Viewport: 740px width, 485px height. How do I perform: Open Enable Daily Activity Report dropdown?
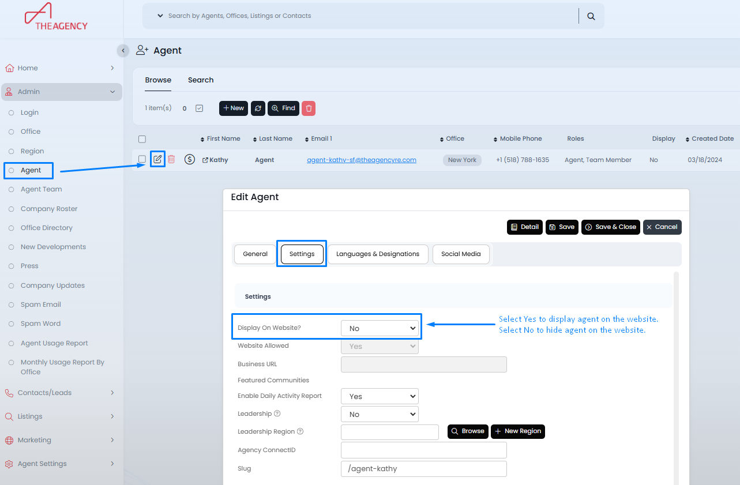coord(380,396)
